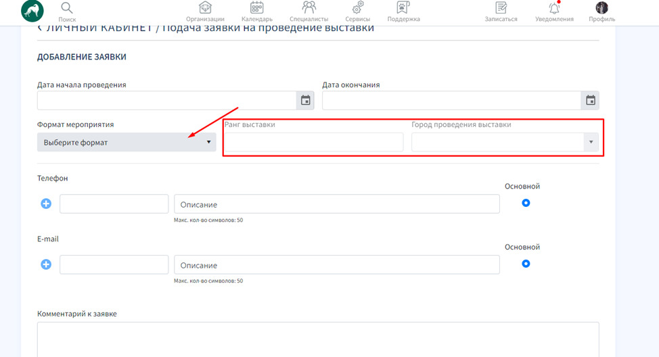Select Основной radio button for Телефон
This screenshot has height=357, width=659.
(526, 203)
